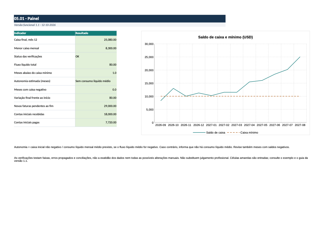Viewport: 329px width, 232px height.
Task: Click the 'Status das verificações' label
Action: pyautogui.click(x=28, y=56)
